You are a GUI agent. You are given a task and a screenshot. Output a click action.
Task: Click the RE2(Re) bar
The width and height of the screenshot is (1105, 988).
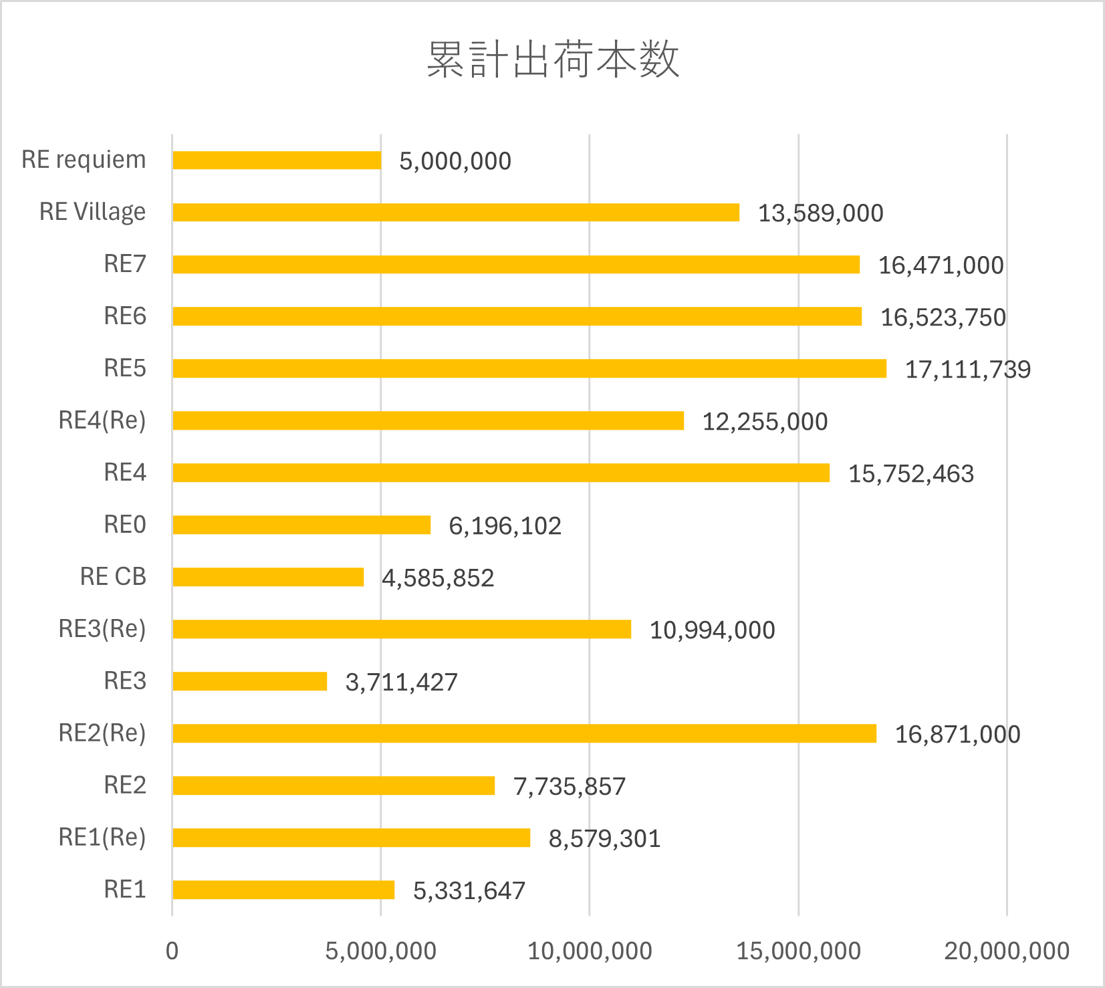(524, 734)
